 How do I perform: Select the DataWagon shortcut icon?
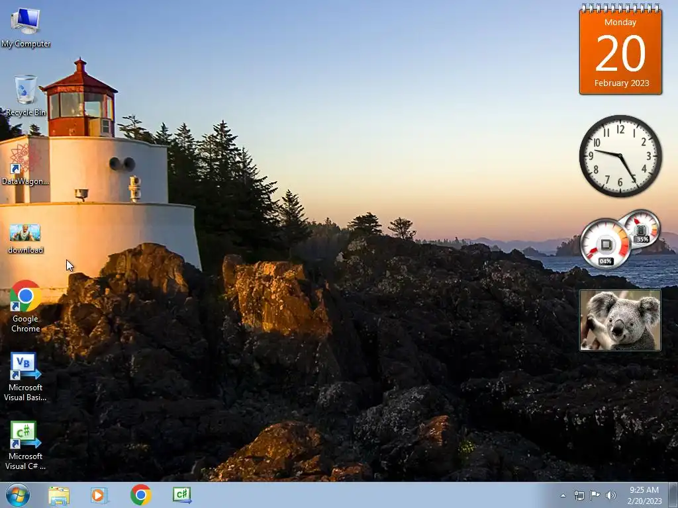25,165
